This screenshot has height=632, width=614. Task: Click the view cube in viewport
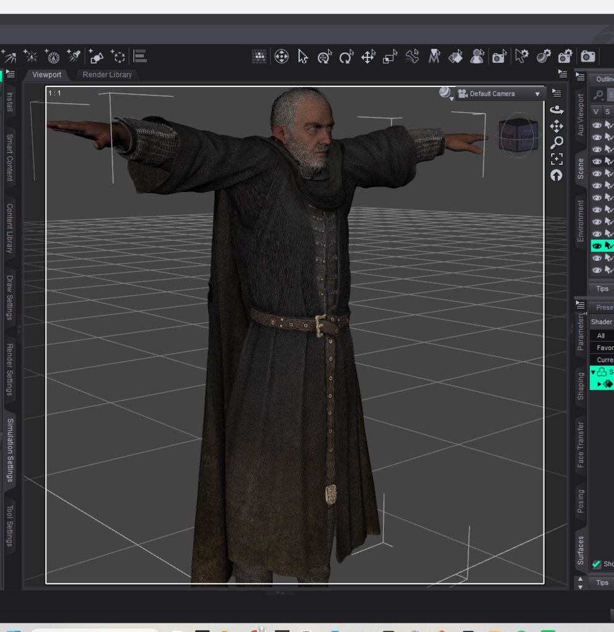point(518,135)
